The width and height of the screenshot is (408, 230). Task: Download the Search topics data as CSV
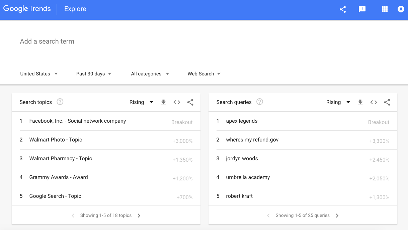click(163, 102)
